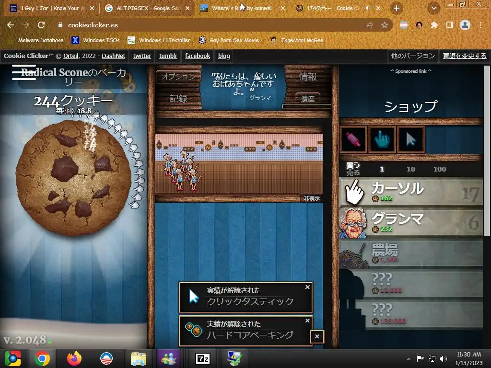Click the hamburger menu overlay icon
491x368 pixels.
click(24, 72)
